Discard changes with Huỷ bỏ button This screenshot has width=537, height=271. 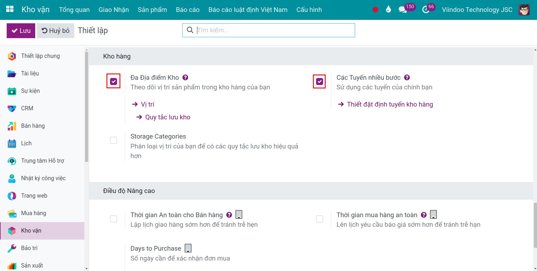tap(56, 31)
